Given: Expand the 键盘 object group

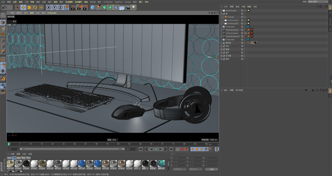Looking at the screenshot, I should click(221, 49).
